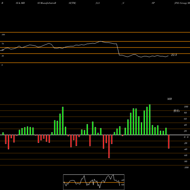Click the '(ING Group)' title text
Viewport: 190px width, 190px height.
point(181,3)
